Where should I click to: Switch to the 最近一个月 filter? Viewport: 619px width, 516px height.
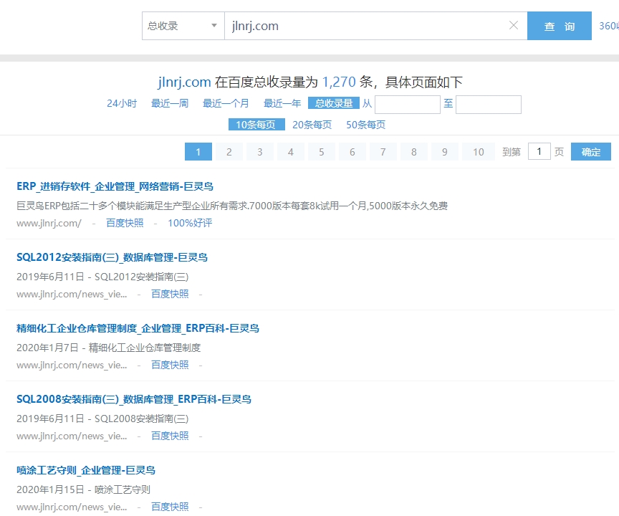[x=226, y=103]
